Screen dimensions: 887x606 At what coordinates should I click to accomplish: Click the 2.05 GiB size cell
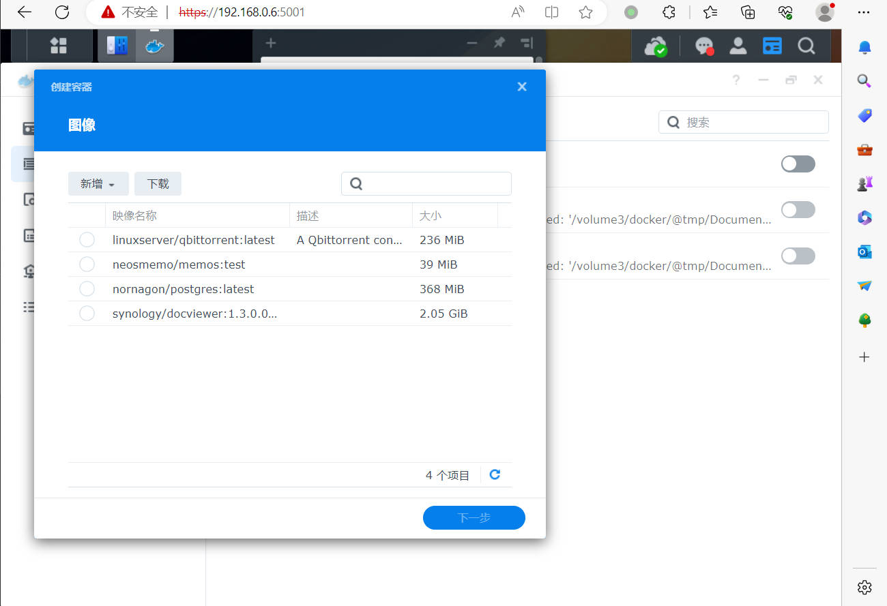(x=443, y=314)
